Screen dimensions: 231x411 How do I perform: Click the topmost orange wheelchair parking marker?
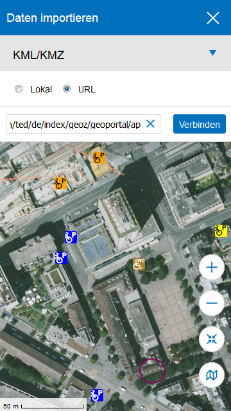click(99, 157)
